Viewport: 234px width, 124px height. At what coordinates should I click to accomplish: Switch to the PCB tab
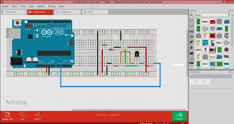[95, 12]
